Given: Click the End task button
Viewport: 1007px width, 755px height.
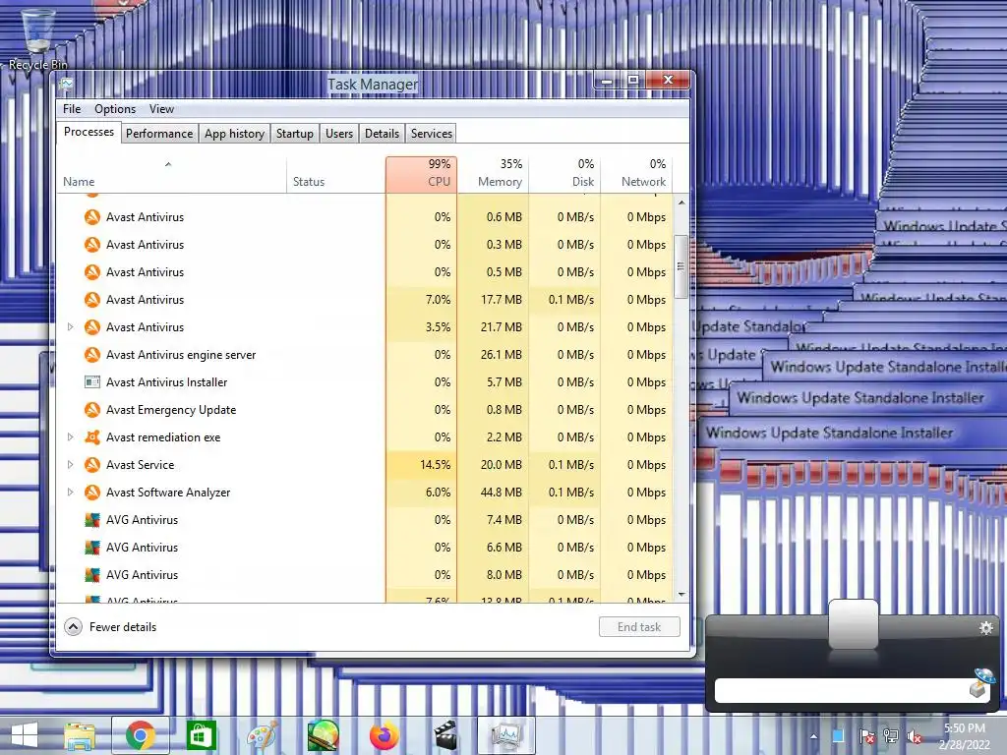Looking at the screenshot, I should [639, 627].
